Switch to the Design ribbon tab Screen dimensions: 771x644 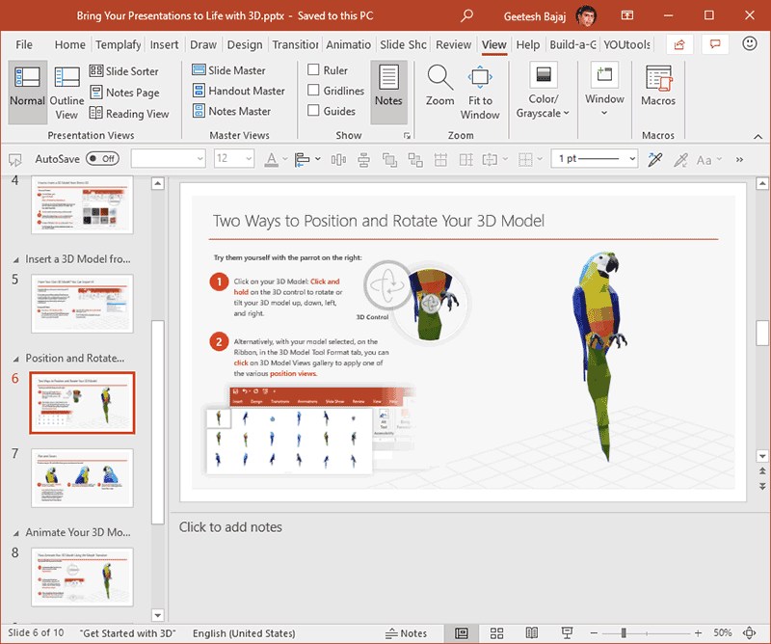click(x=245, y=44)
